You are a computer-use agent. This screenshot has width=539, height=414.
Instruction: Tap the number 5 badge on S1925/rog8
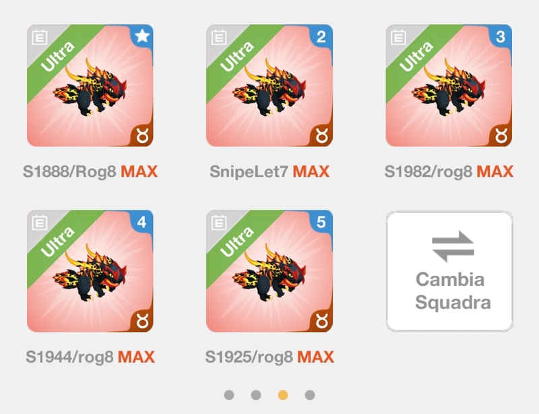tap(321, 222)
